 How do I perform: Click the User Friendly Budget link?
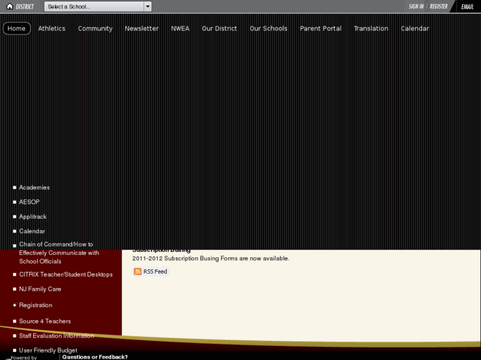point(48,350)
